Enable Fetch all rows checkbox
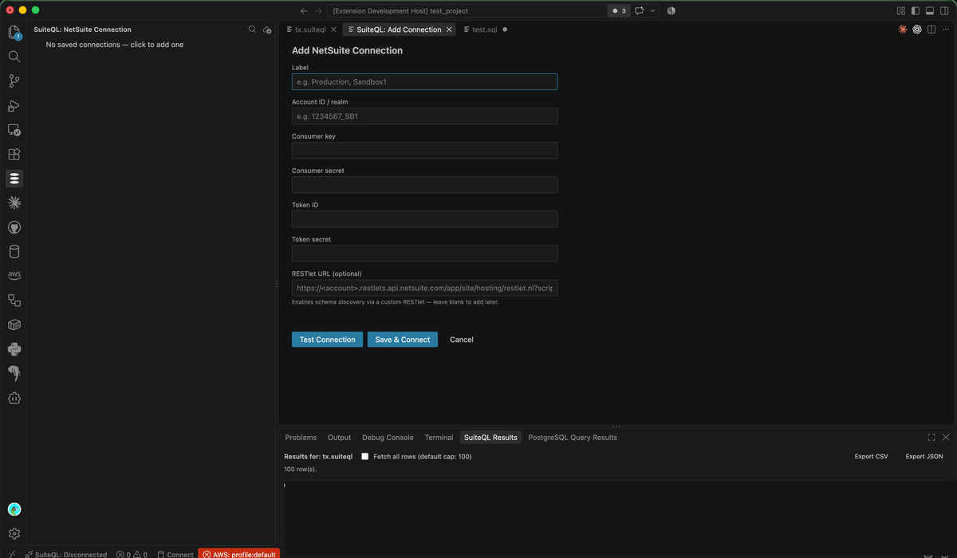The image size is (957, 558). click(x=365, y=457)
